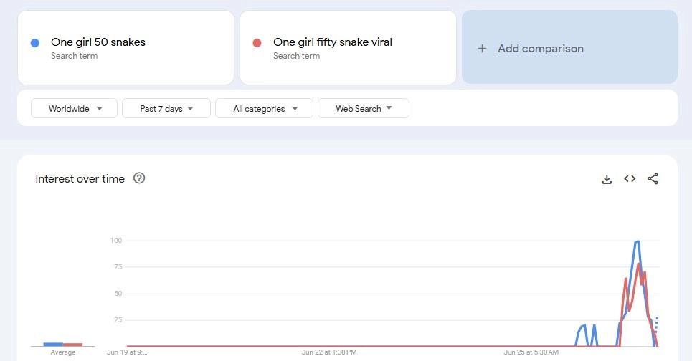This screenshot has height=361, width=692.
Task: Click the red dot for second term
Action: click(x=257, y=43)
